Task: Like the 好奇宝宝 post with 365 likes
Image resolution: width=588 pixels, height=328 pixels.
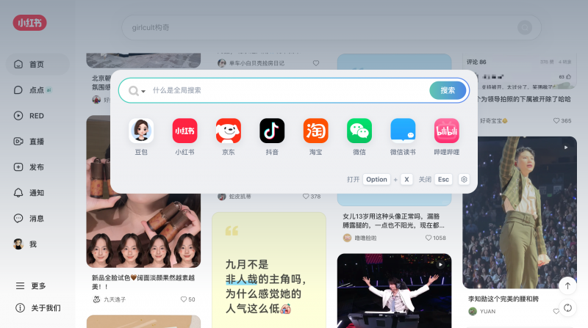Action: tap(556, 120)
